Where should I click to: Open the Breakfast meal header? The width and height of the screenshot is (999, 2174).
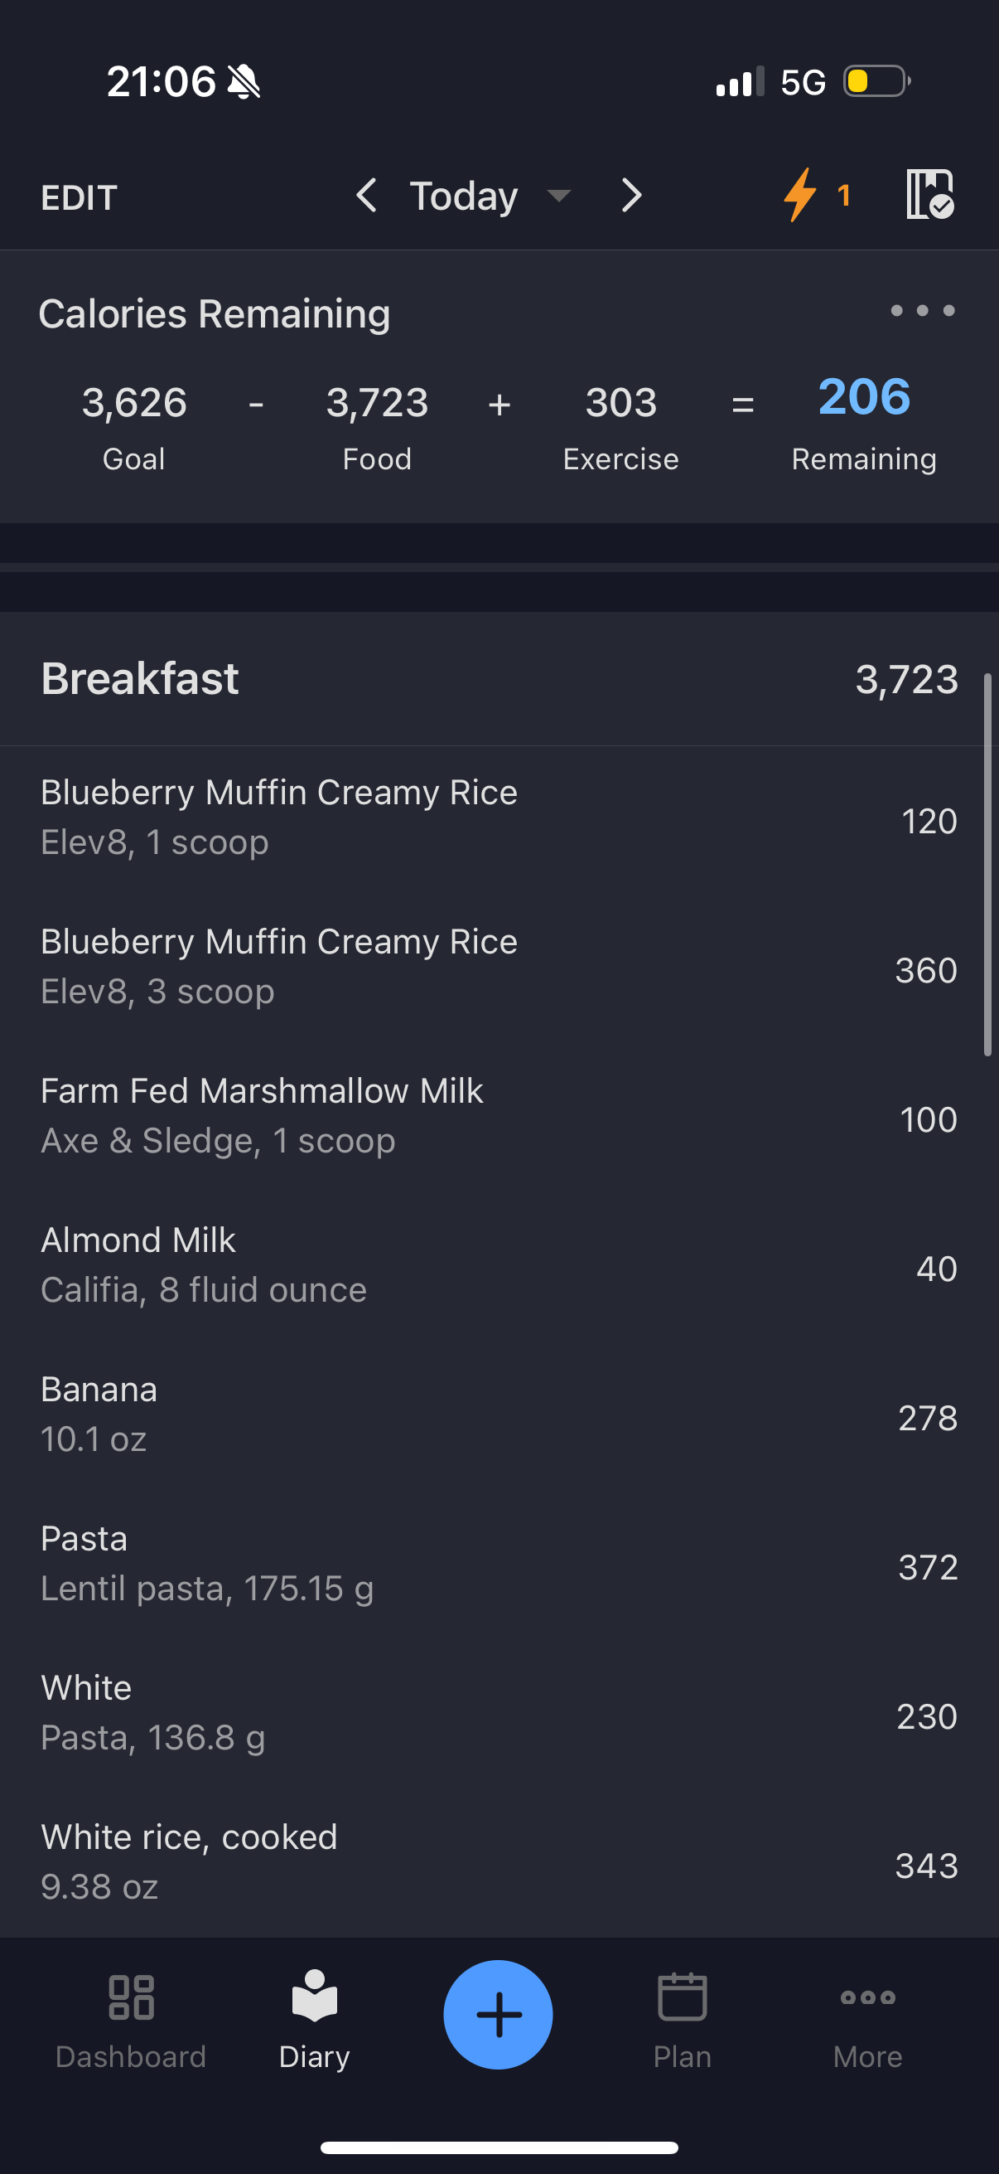499,678
